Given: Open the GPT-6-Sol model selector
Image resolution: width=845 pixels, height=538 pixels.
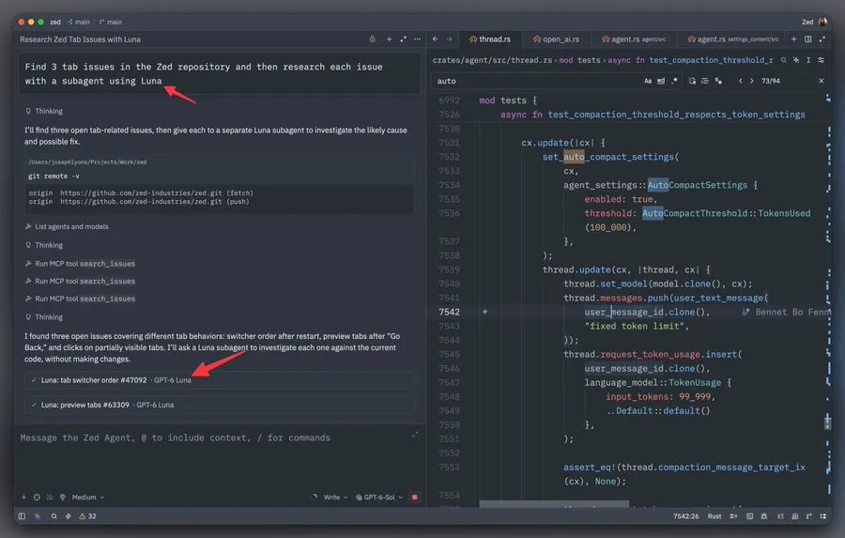Looking at the screenshot, I should [x=379, y=497].
